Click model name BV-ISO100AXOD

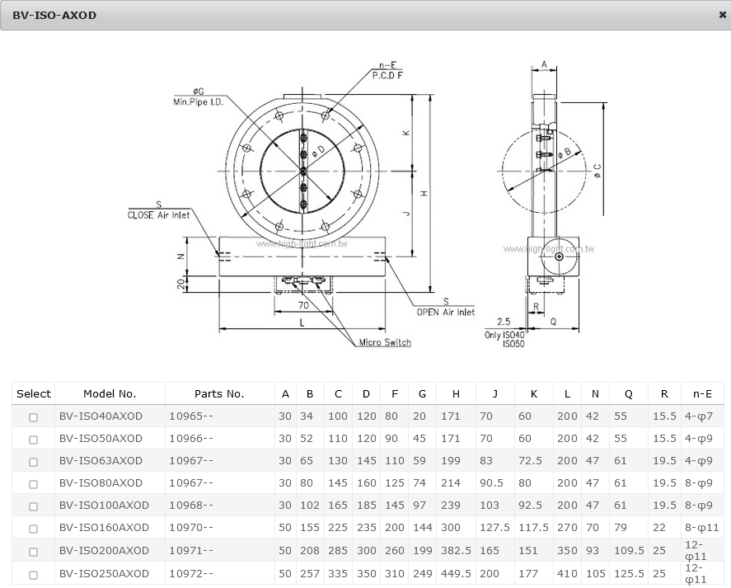(x=104, y=506)
